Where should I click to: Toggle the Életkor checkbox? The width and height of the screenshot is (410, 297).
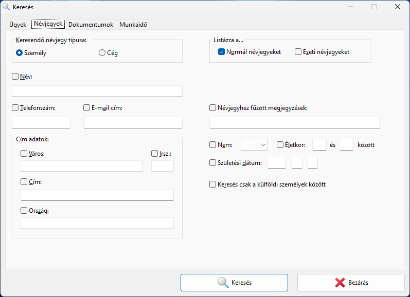pyautogui.click(x=280, y=145)
